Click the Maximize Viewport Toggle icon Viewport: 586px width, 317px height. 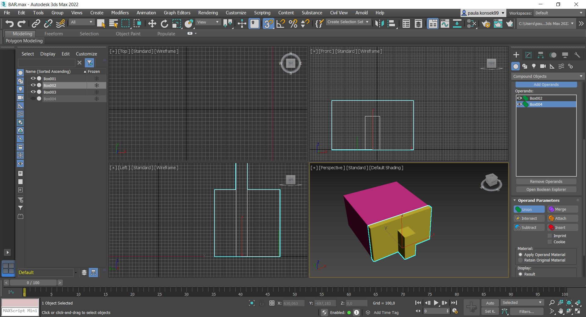(x=578, y=311)
